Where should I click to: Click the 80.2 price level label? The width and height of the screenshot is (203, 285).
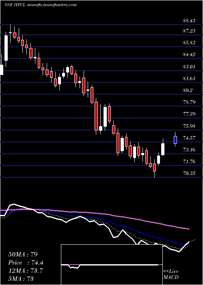click(188, 90)
